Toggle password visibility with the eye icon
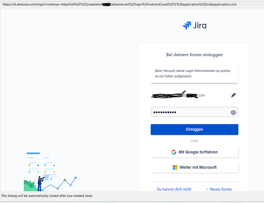Screen dimensions: 264x203 pos(233,112)
